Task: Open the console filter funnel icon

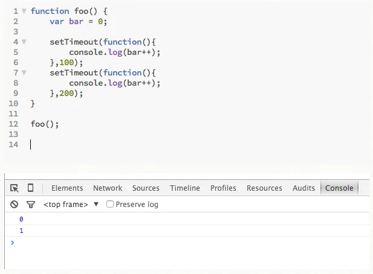Action: click(31, 205)
